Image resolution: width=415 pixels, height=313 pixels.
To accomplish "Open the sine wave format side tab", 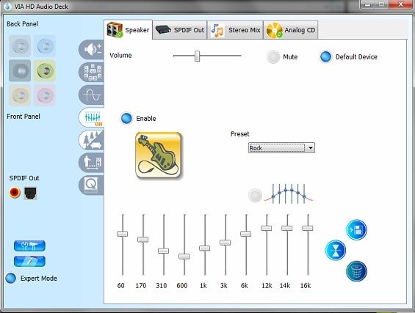I will pos(91,95).
